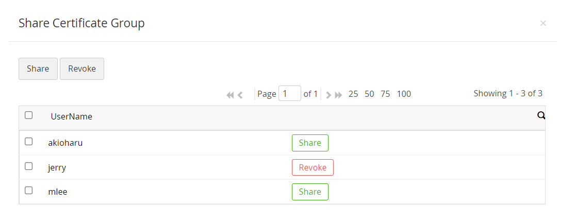Viewport: 574px width, 222px height.
Task: Set rows per page to 25
Action: pyautogui.click(x=353, y=94)
